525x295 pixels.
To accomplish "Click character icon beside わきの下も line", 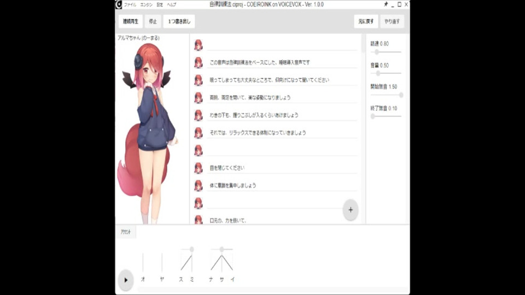I will click(198, 115).
